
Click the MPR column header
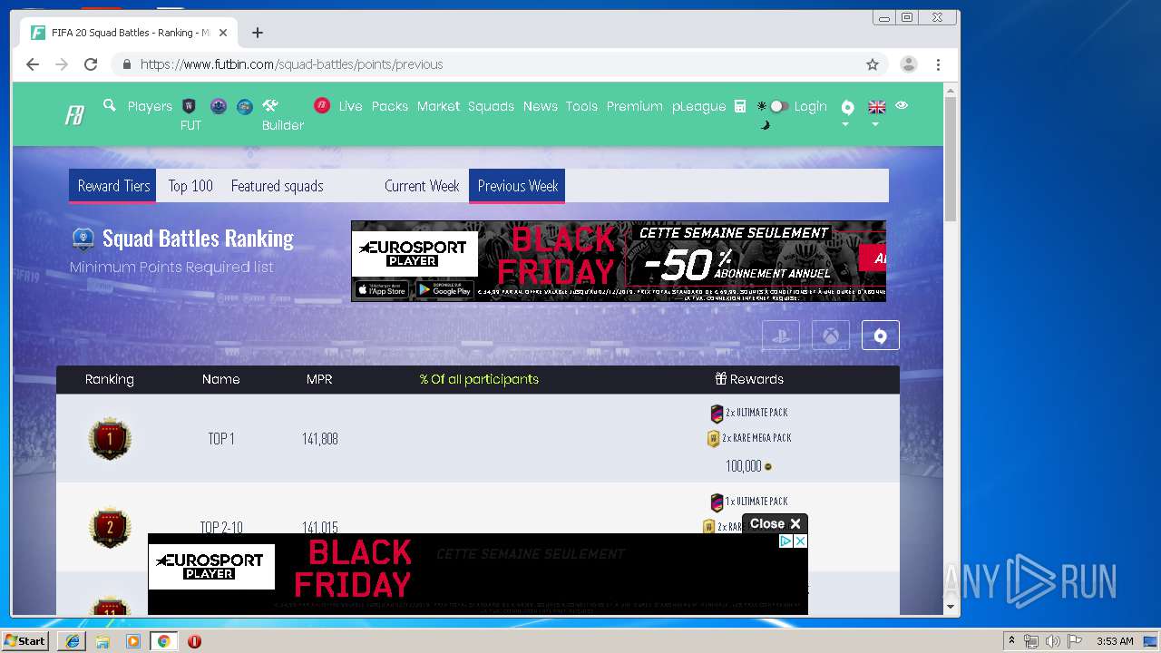click(319, 379)
